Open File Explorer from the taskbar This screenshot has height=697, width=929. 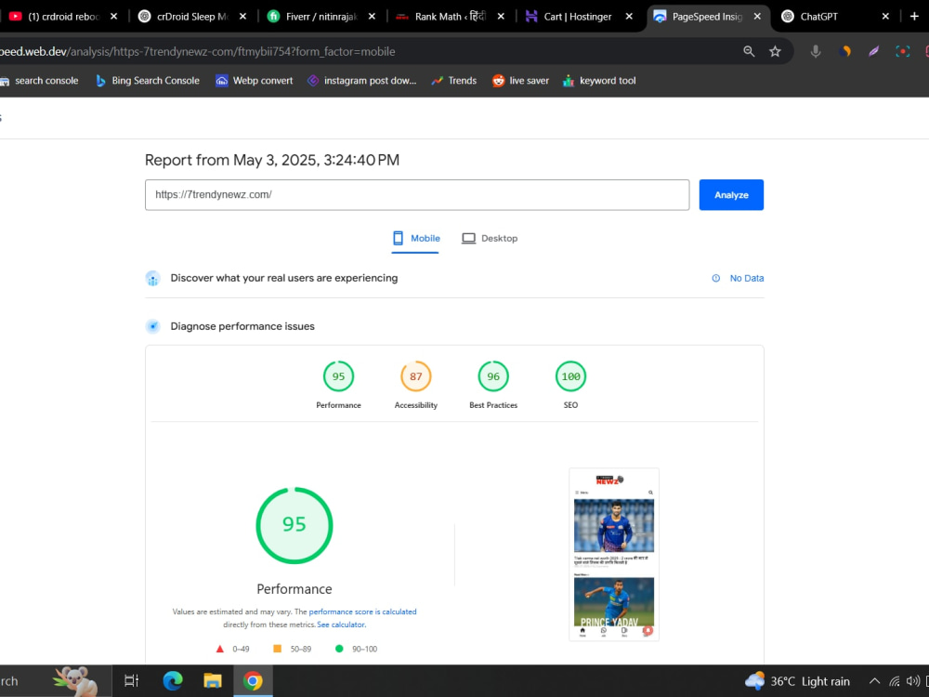tap(213, 681)
